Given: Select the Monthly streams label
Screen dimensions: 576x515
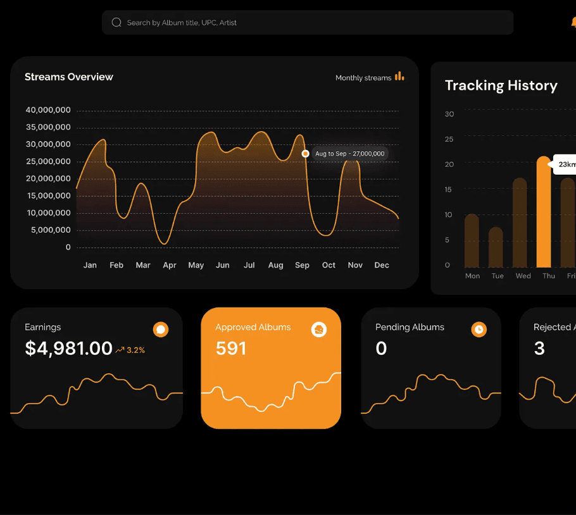Looking at the screenshot, I should 363,78.
